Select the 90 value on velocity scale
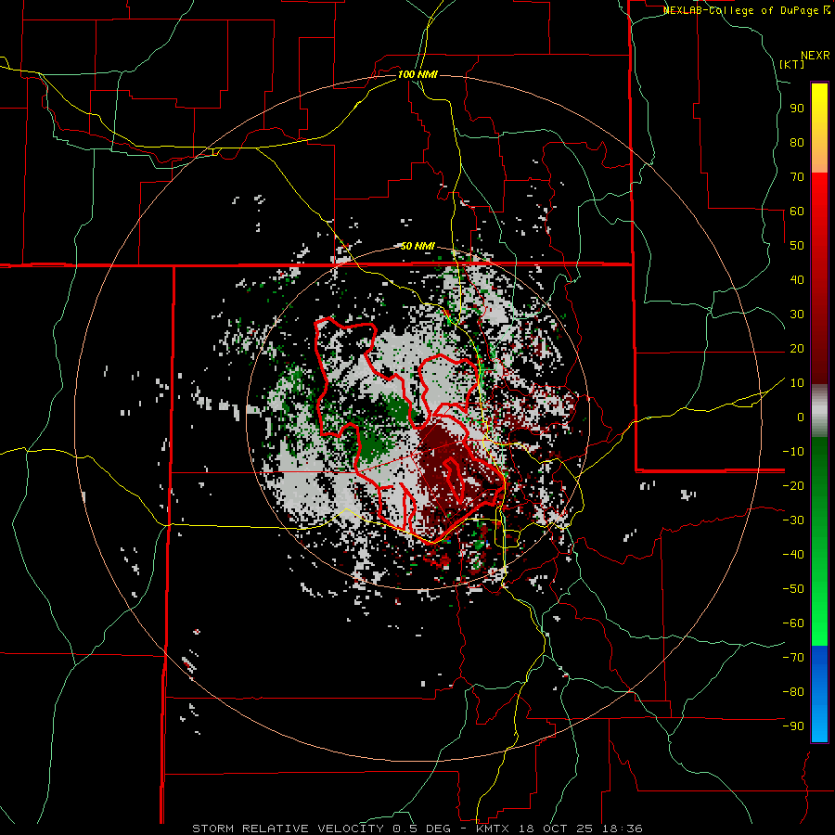The width and height of the screenshot is (835, 835). (x=797, y=109)
